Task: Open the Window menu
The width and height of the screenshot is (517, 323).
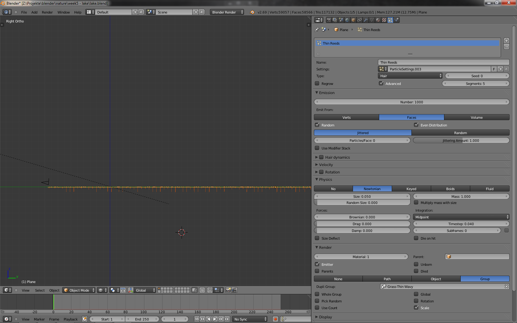Action: [x=63, y=12]
